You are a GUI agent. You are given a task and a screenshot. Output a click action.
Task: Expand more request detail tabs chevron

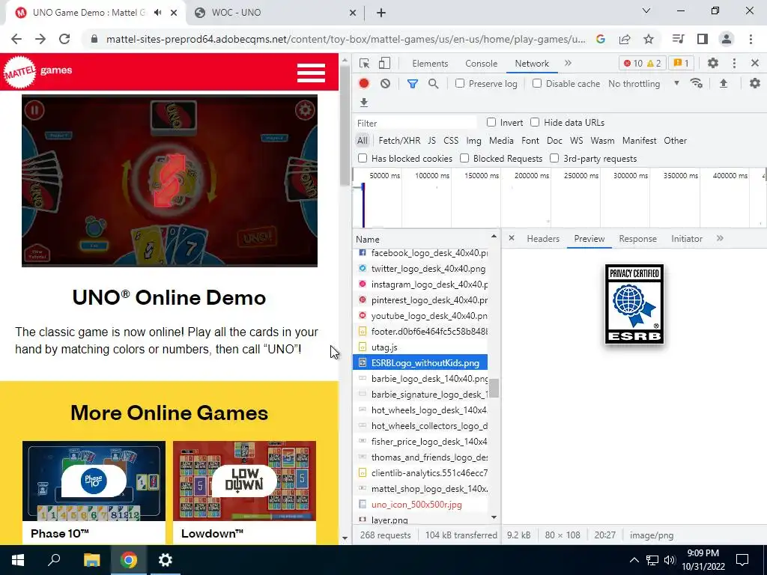[720, 238]
